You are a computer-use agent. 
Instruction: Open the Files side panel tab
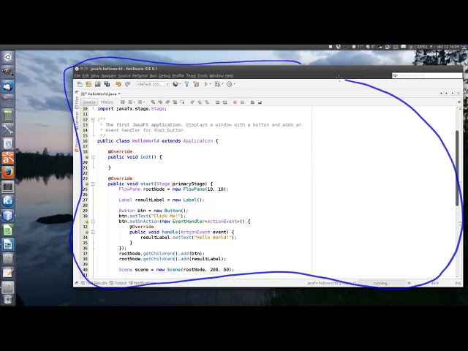click(77, 103)
